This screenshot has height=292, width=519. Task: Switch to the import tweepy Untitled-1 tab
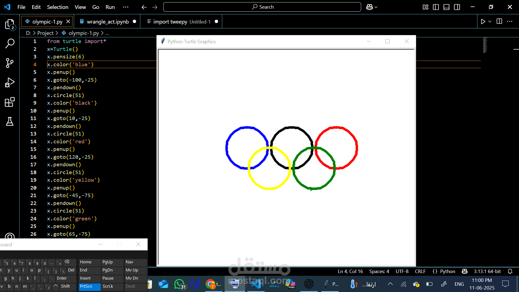(x=181, y=22)
